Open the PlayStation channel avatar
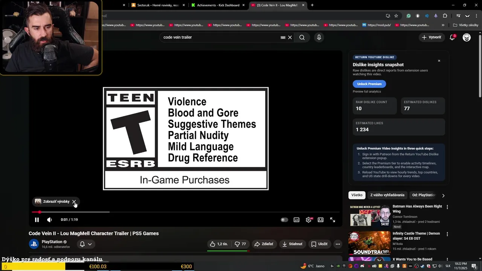Image resolution: width=482 pixels, height=271 pixels. pos(34,244)
